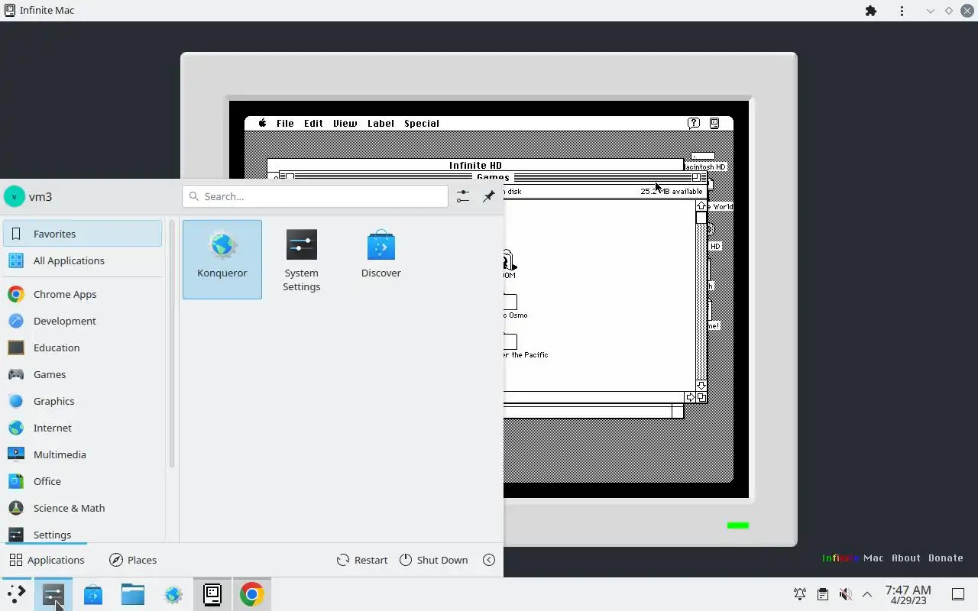This screenshot has width=978, height=611.
Task: Open the Development category
Action: 83,321
